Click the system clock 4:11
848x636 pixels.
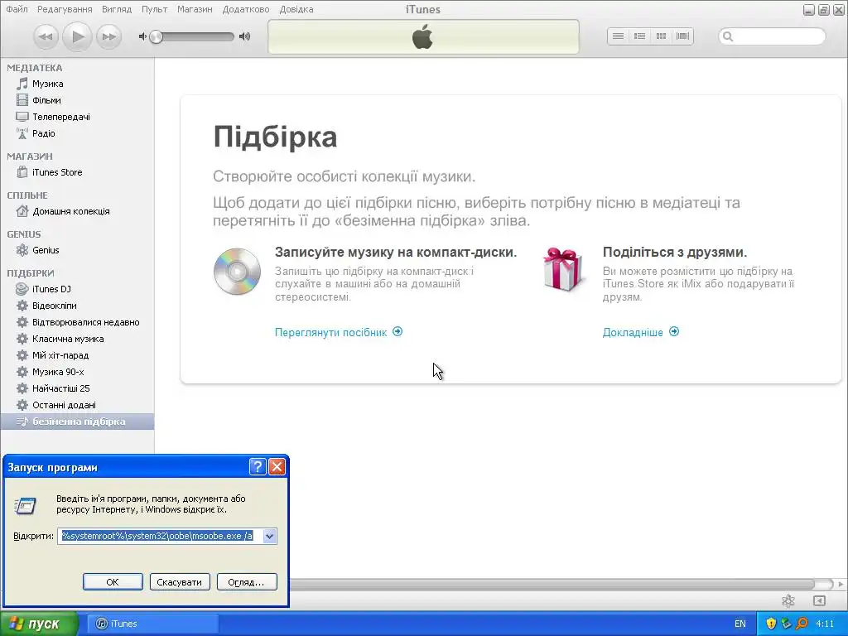click(825, 624)
